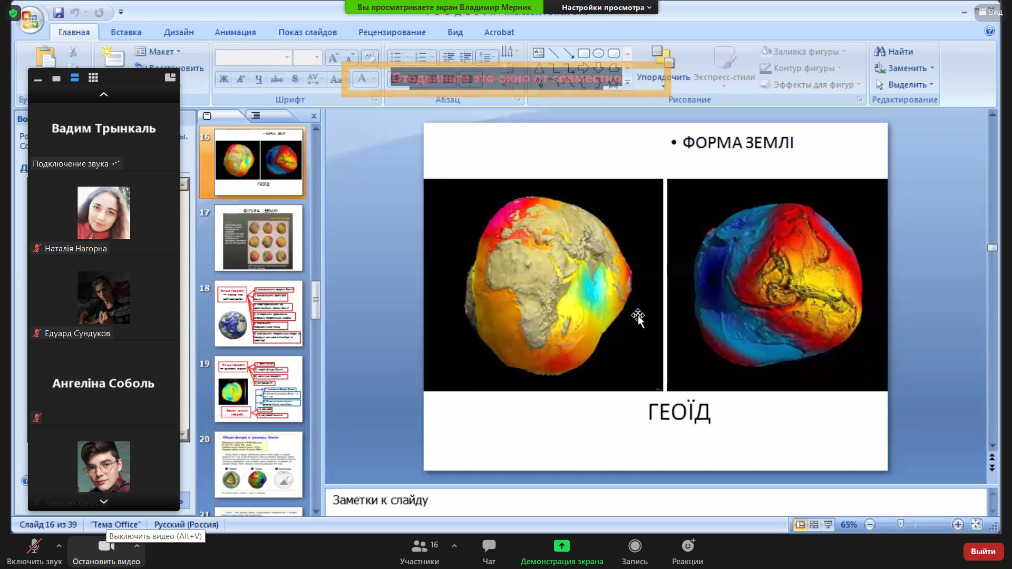
Task: Select slide 18 thumbnail
Action: coord(258,313)
